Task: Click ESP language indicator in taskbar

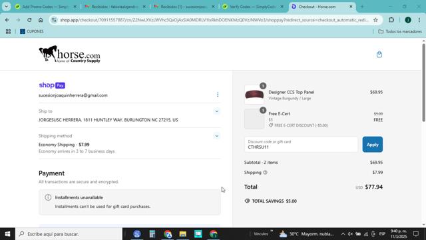Action: 382,234
